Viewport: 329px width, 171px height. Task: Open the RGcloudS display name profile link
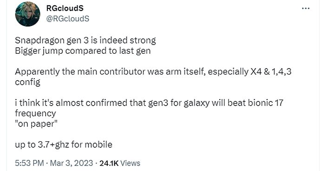(x=65, y=8)
